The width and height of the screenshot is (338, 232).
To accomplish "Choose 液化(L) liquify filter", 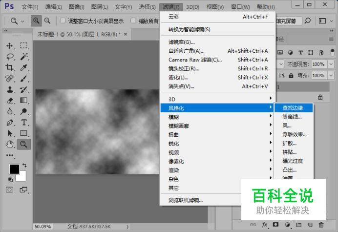I will click(x=217, y=77).
